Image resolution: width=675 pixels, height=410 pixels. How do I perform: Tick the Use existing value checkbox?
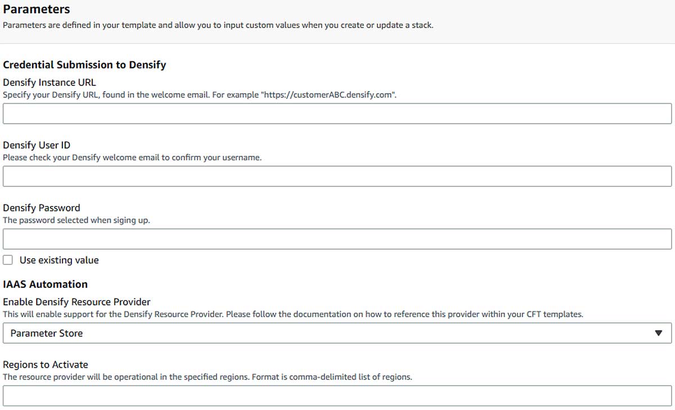pyautogui.click(x=8, y=260)
